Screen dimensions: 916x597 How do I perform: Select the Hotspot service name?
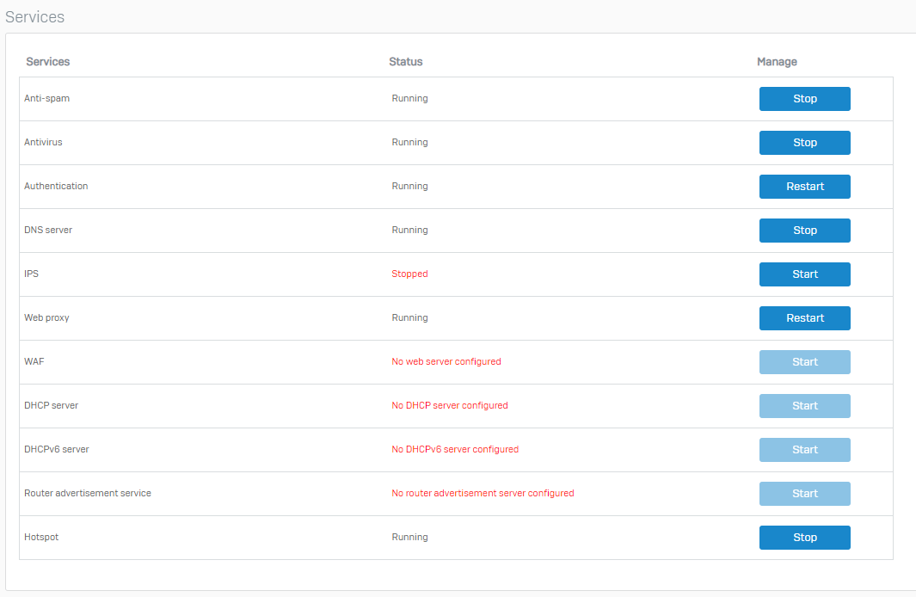[x=41, y=536]
